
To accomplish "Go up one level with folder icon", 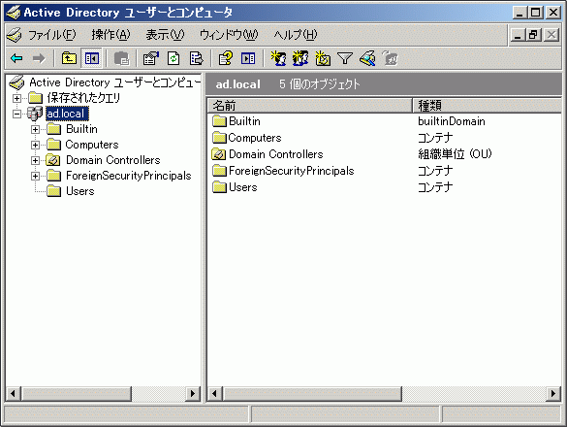I will click(69, 58).
